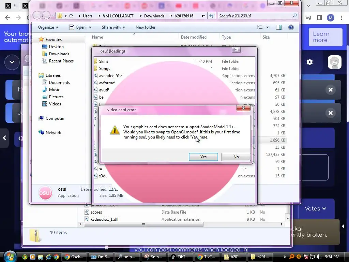Screen dimensions: 349x262
Task: Click the refresh icon beside address bar
Action: [211, 16]
